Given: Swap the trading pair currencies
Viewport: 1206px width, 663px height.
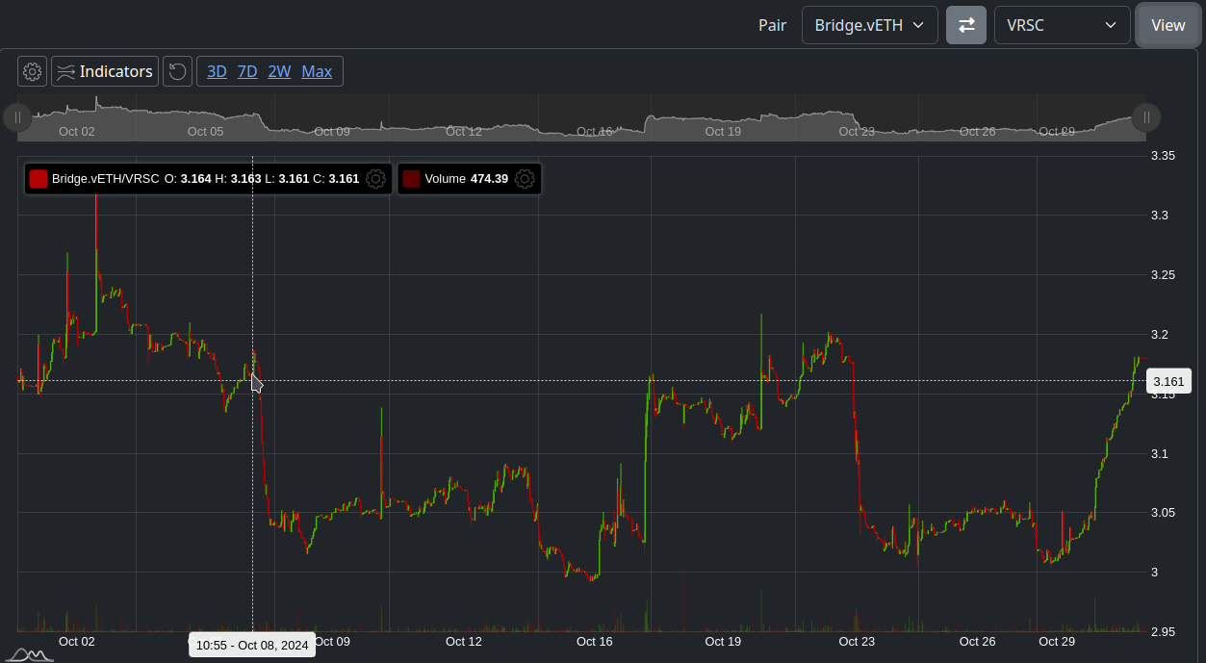Looking at the screenshot, I should click(x=966, y=25).
